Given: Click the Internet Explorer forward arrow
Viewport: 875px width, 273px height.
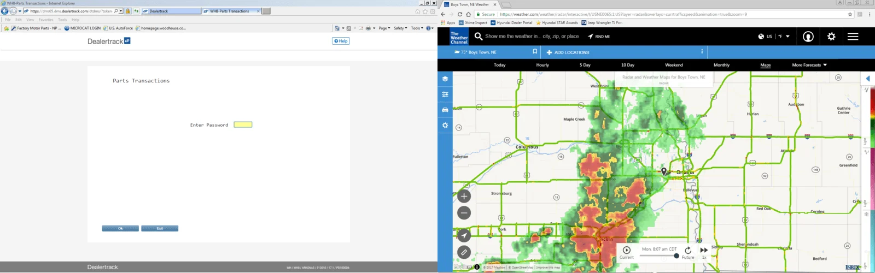Looking at the screenshot, I should point(13,11).
